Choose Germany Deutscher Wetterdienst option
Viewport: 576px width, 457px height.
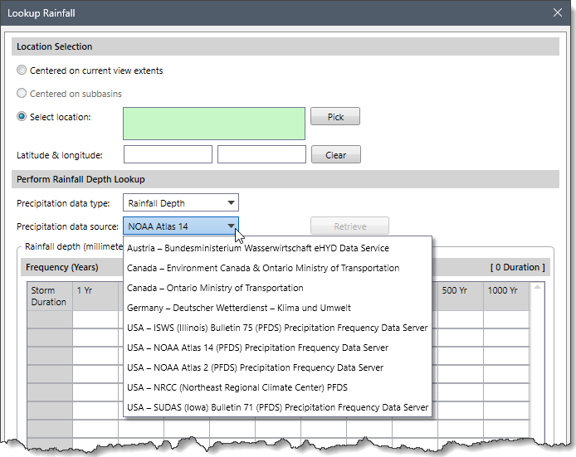pos(277,308)
